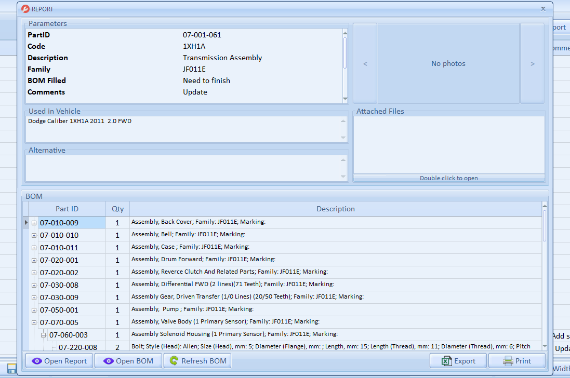The image size is (570, 378).
Task: Click 'Assembly, Valve Body' description cell
Action: coord(336,322)
